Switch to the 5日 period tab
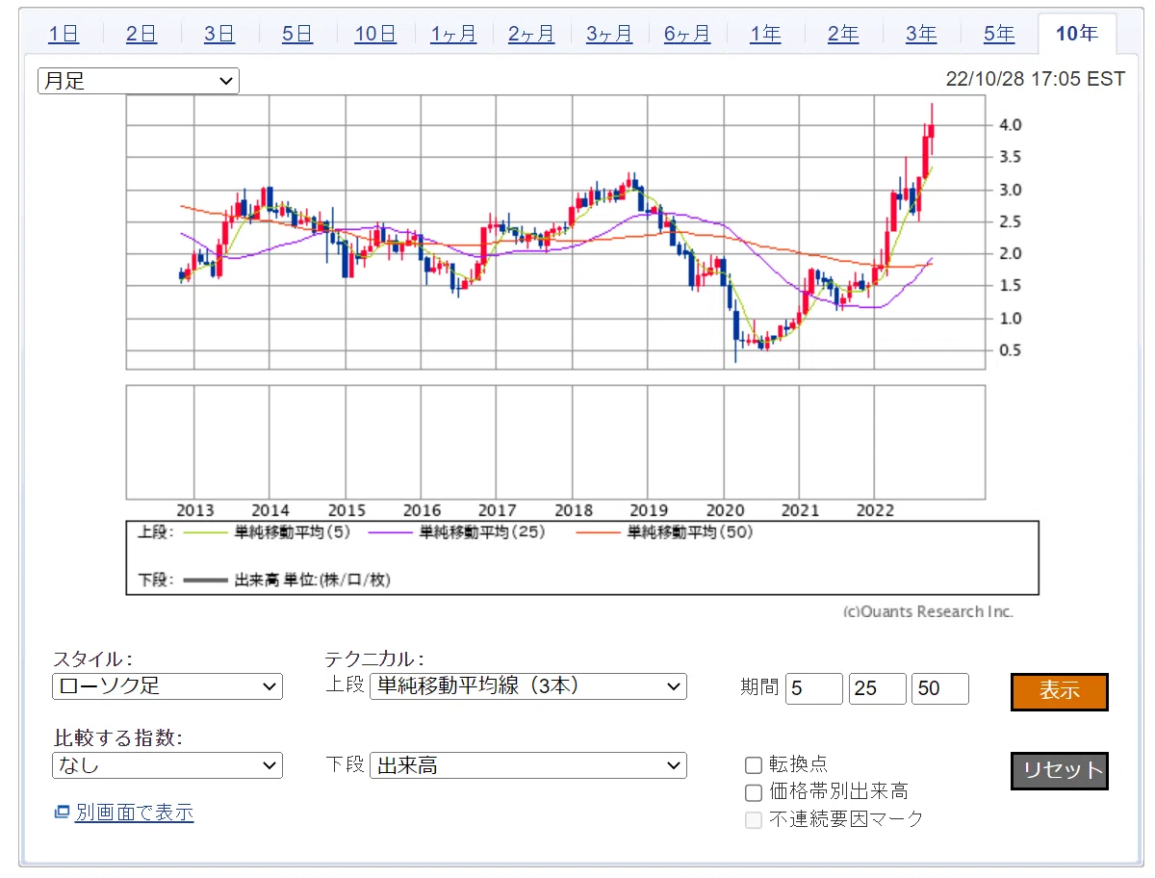 click(297, 34)
